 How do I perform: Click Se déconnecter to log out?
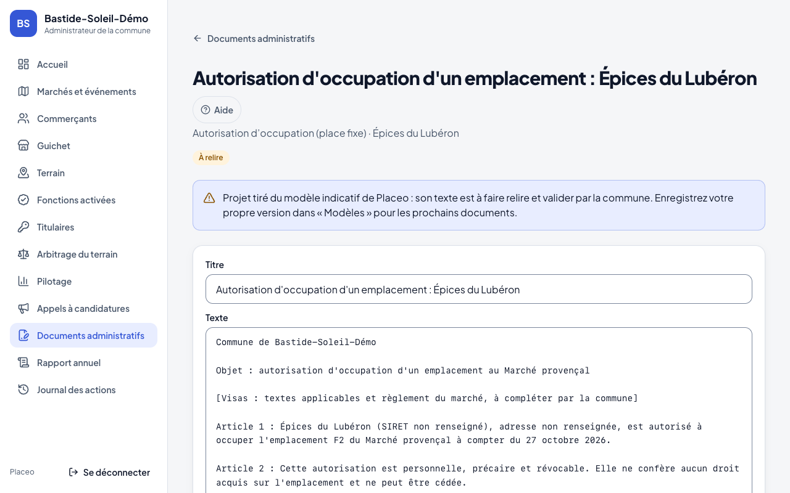[109, 472]
